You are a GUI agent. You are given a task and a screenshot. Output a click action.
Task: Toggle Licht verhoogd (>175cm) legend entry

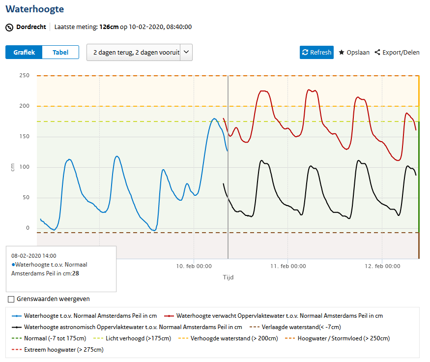pyautogui.click(x=132, y=338)
